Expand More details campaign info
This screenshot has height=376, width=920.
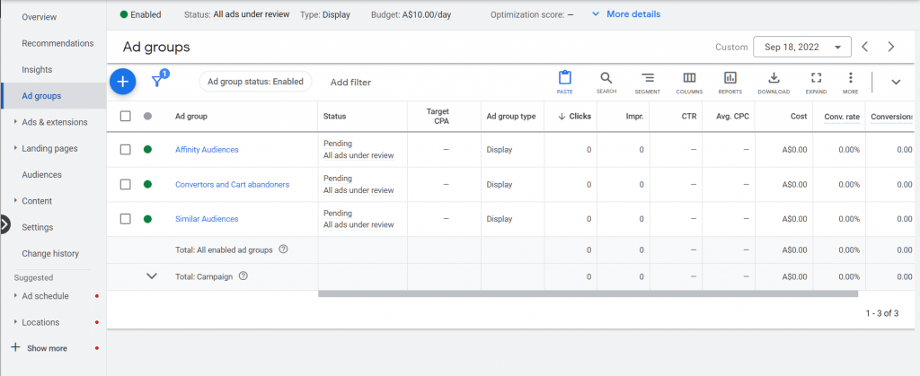point(625,14)
